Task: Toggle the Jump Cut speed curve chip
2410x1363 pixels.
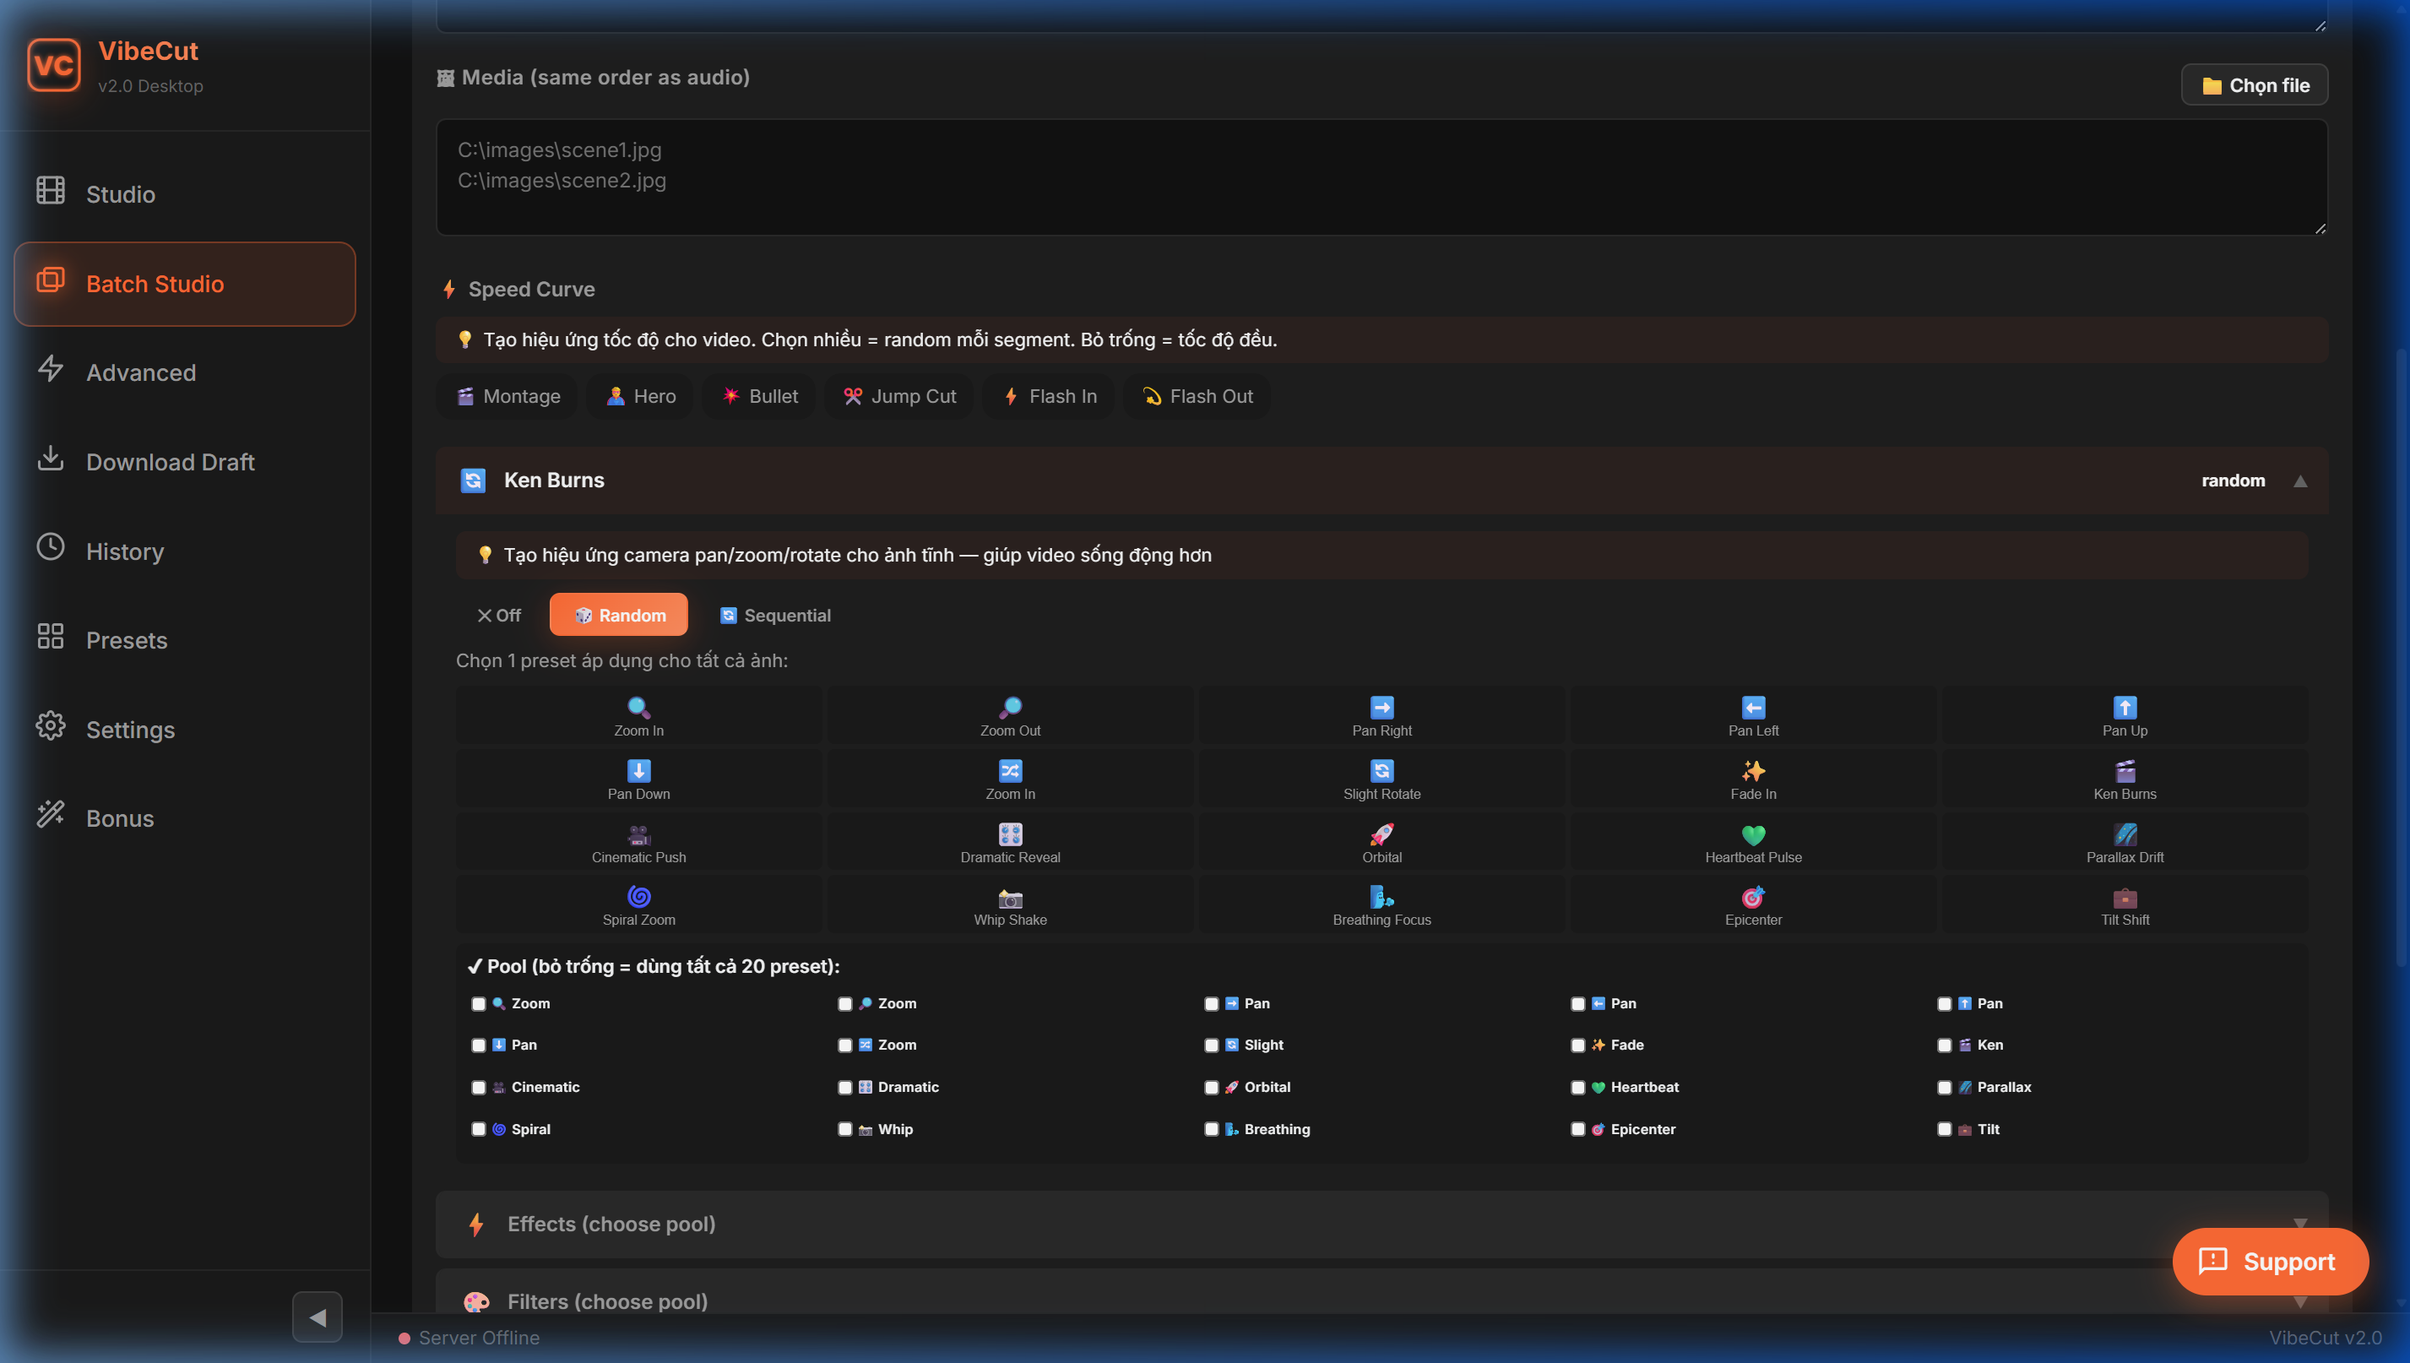Action: coord(898,397)
